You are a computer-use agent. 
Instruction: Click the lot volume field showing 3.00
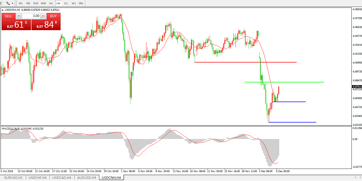pos(31,16)
